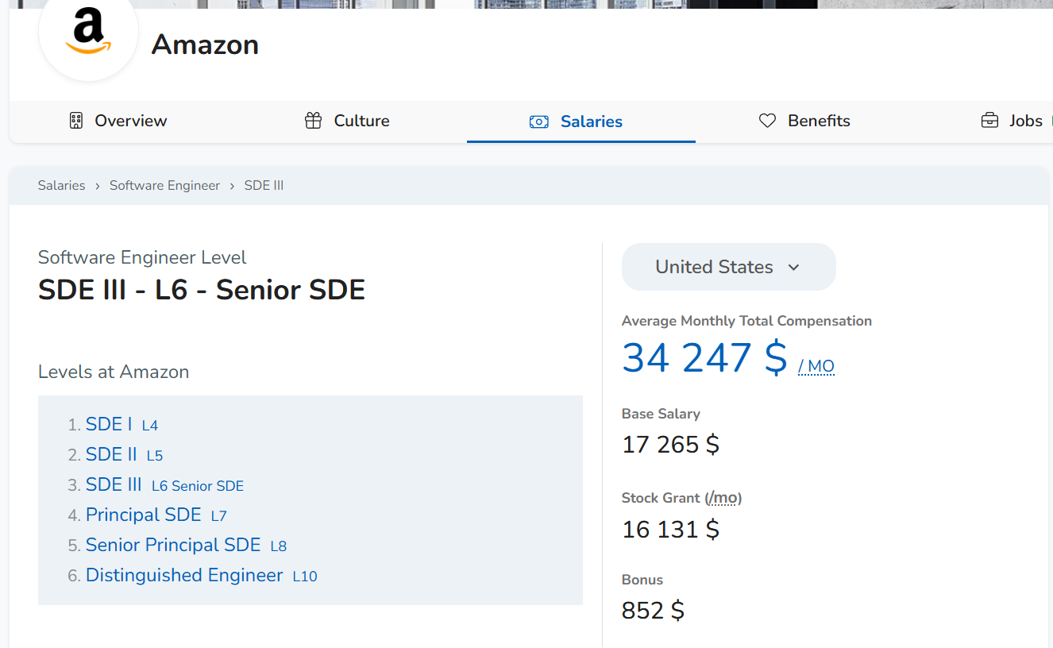Click the chevron in United States selector
The height and width of the screenshot is (648, 1053).
tap(793, 268)
